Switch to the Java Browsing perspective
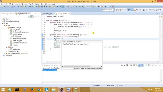 coord(149,10)
